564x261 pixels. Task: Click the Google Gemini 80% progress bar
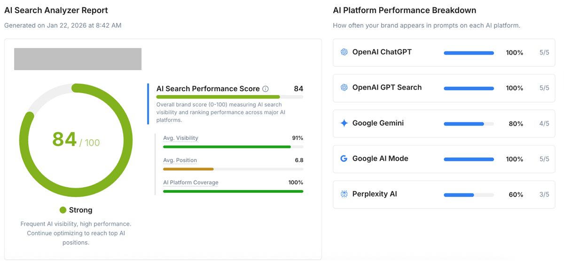pos(464,124)
